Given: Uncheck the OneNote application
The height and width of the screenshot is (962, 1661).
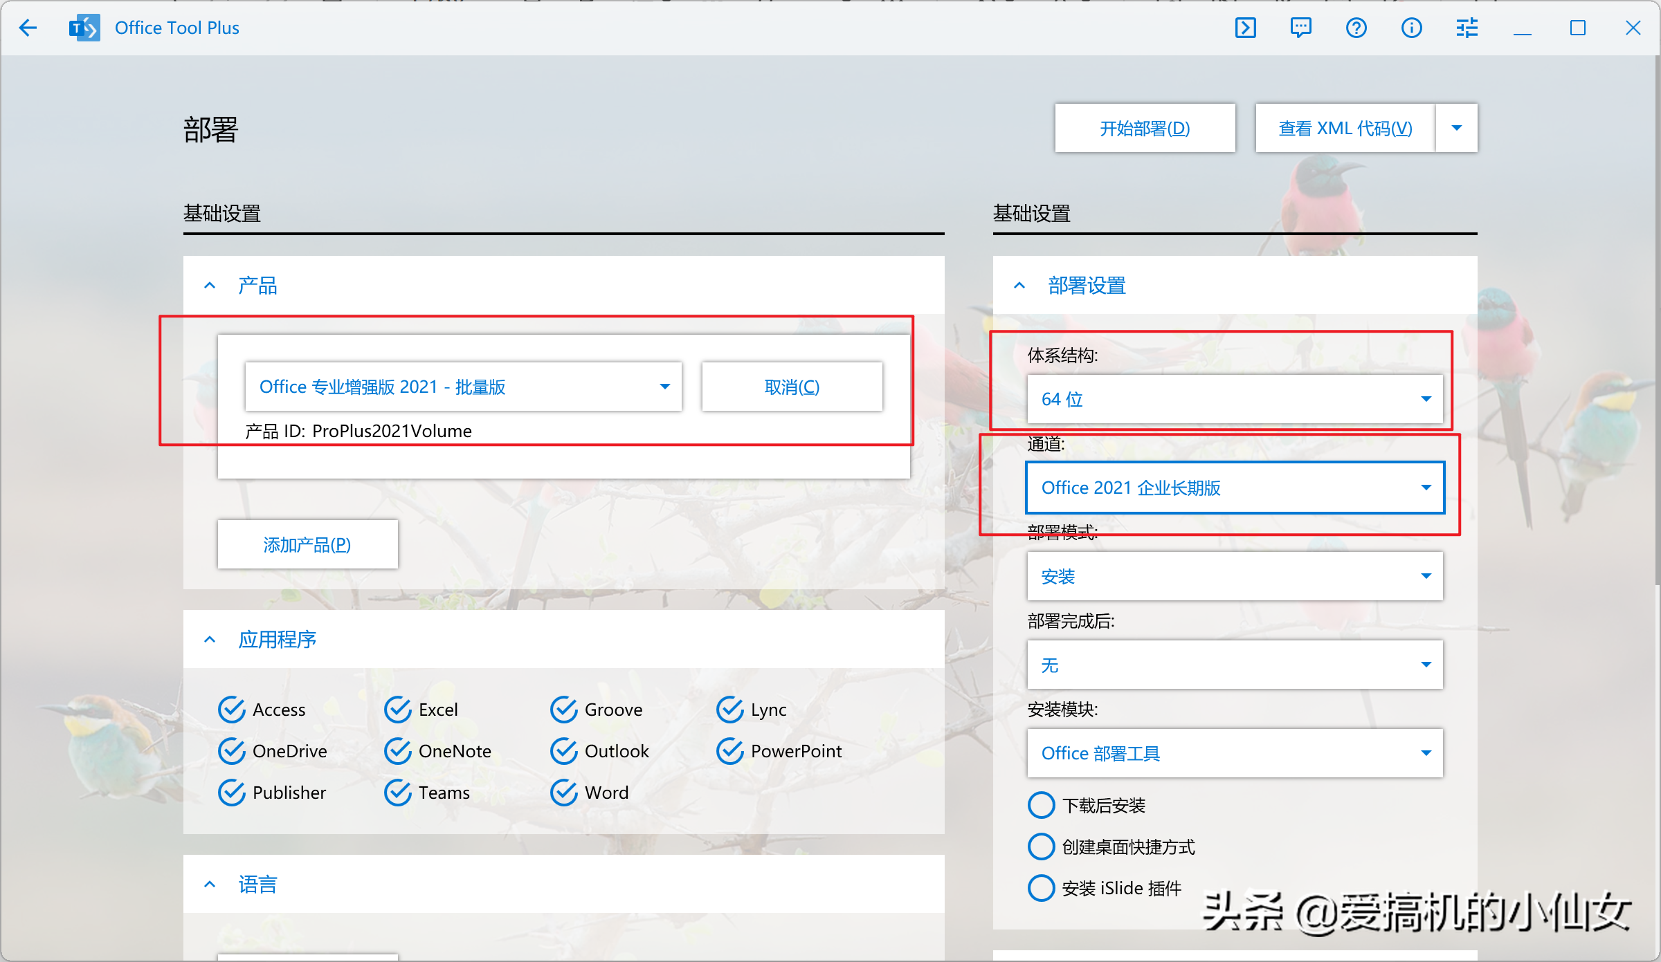Looking at the screenshot, I should 437,751.
